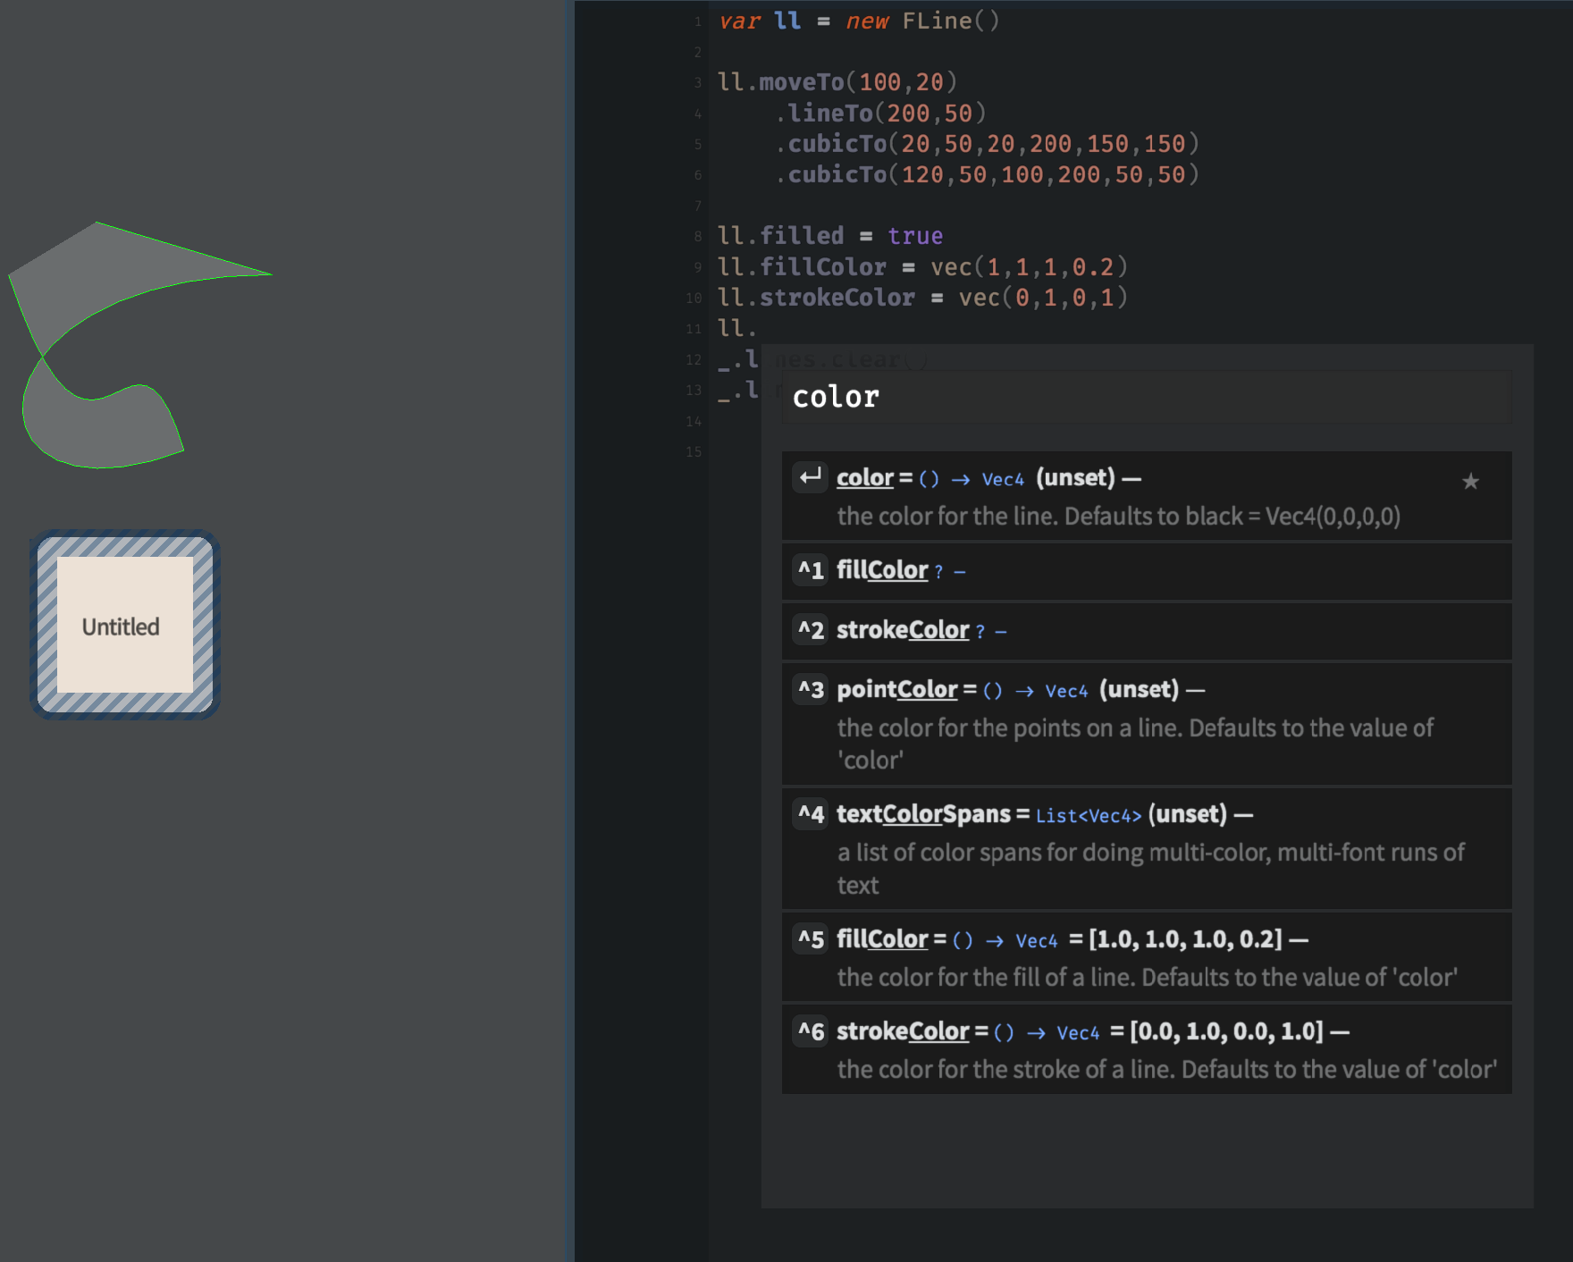Screen dimensions: 1573x1262
Task: Click the ^3 shortcut badge
Action: 811,690
